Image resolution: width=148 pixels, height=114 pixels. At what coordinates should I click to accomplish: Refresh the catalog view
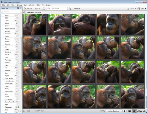44,9
